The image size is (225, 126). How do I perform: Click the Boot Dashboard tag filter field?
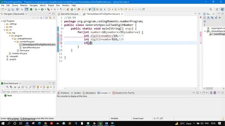tap(28, 92)
